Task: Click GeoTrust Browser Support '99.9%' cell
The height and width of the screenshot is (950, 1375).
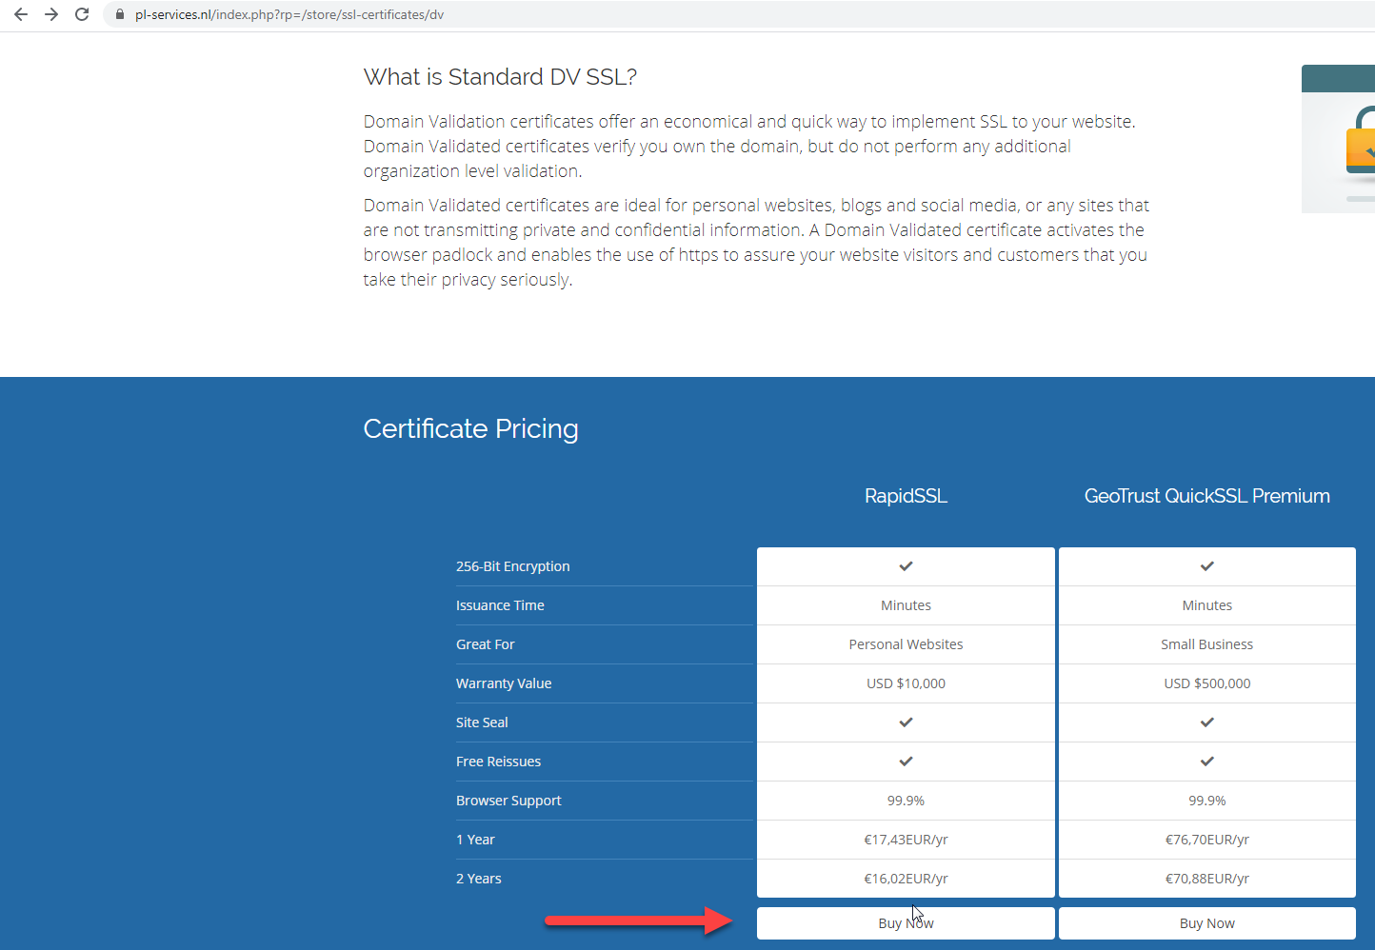Action: [x=1207, y=801]
